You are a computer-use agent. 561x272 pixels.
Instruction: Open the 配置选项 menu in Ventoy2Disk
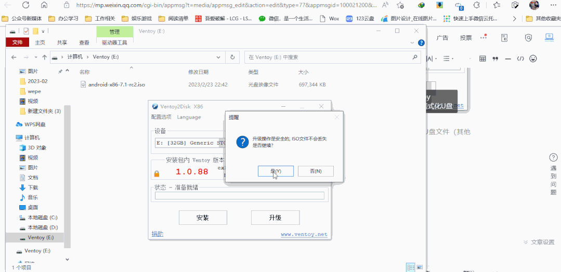161,117
